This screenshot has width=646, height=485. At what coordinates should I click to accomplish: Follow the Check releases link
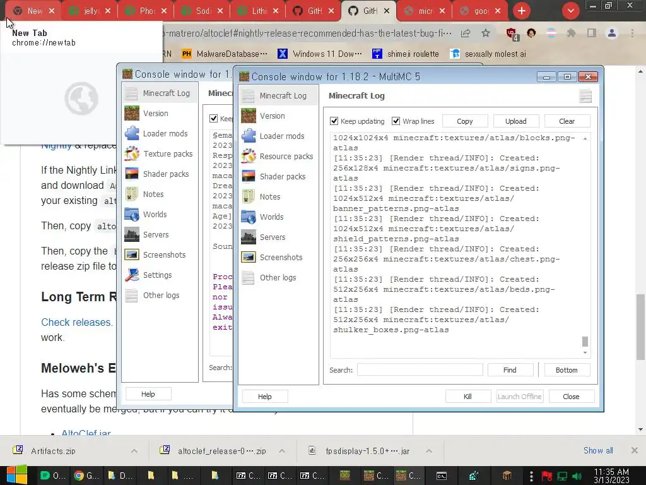76,322
